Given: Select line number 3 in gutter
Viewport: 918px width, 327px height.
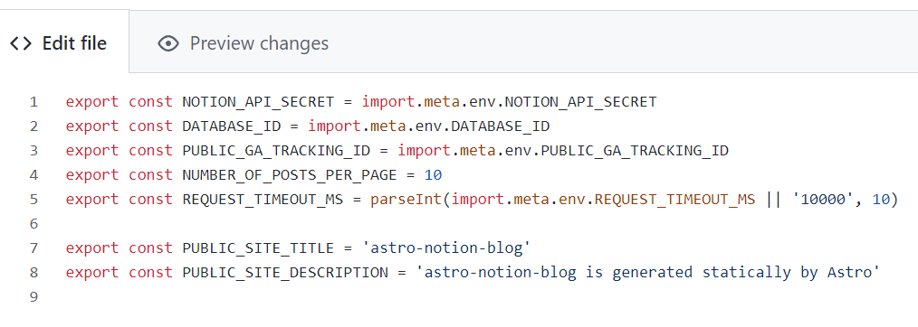Looking at the screenshot, I should point(33,151).
